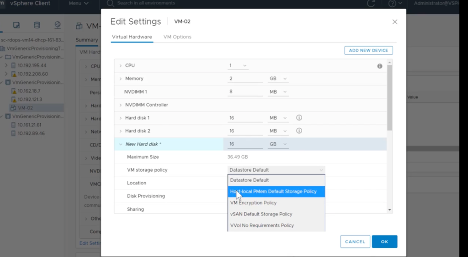The height and width of the screenshot is (257, 468).
Task: Click info icon next to Hard disk 2
Action: pos(299,131)
